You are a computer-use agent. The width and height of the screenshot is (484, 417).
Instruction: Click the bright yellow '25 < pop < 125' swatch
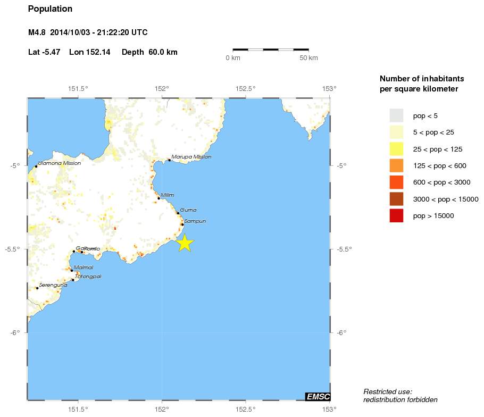396,149
